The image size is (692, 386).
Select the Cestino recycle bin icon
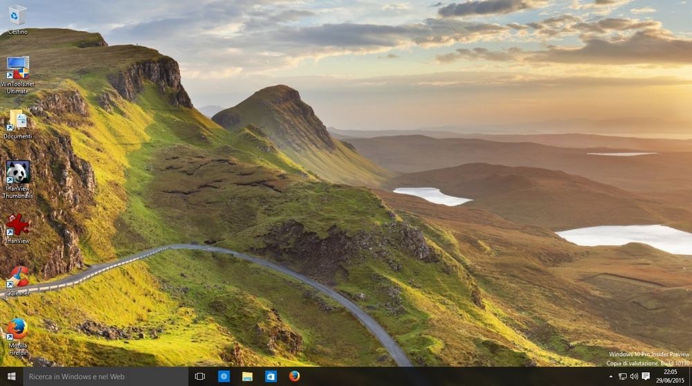(17, 16)
